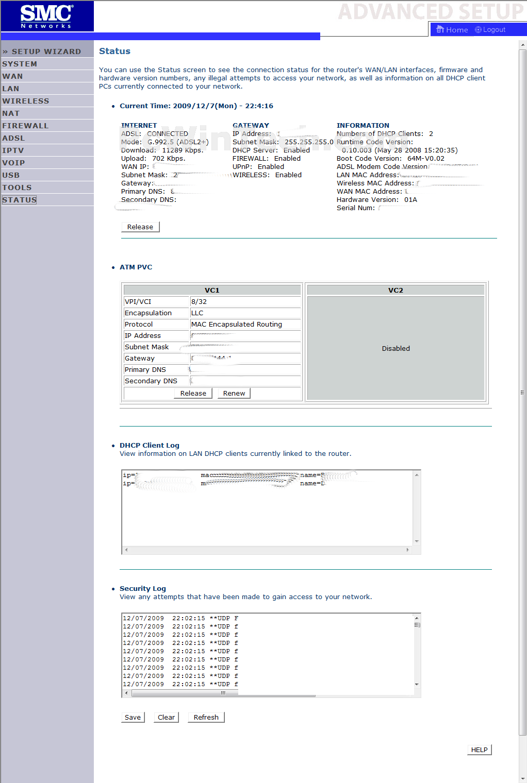Click the ATM PVC heading
527x783 pixels.
136,267
